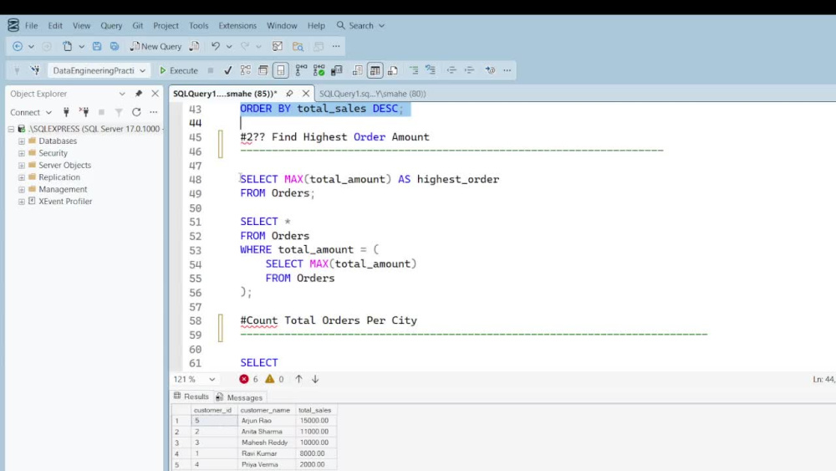Click the Undo arrow icon
The height and width of the screenshot is (471, 836).
(216, 46)
